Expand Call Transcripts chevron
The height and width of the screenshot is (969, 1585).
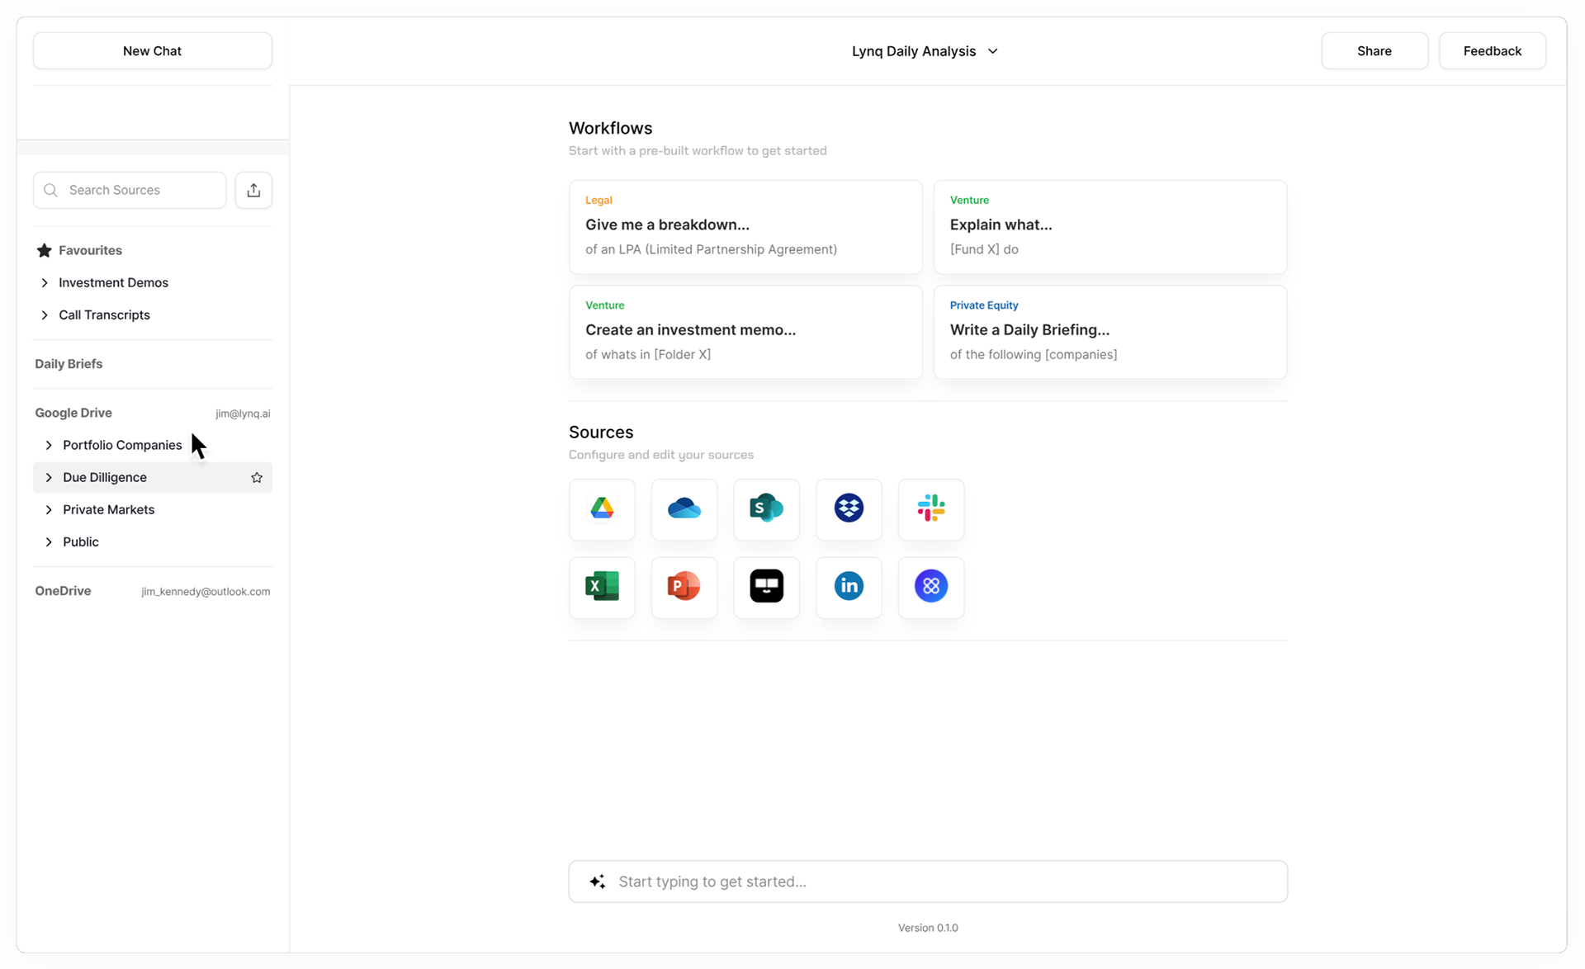click(x=45, y=314)
